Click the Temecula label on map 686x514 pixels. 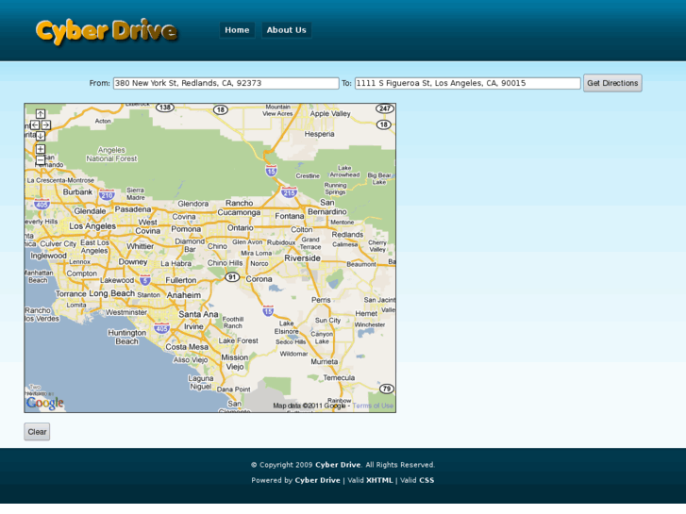coord(339,377)
